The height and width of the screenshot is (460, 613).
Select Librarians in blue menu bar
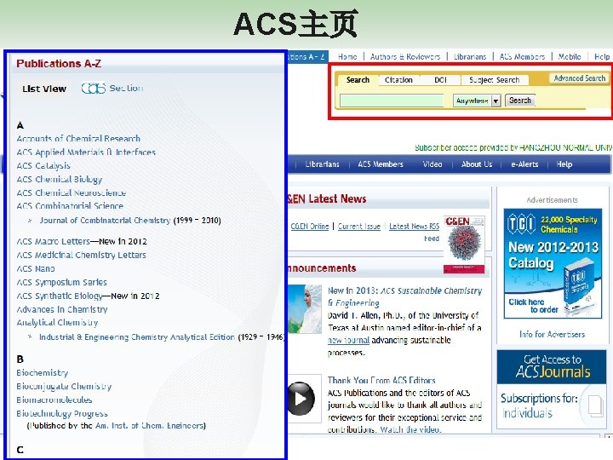[x=322, y=164]
